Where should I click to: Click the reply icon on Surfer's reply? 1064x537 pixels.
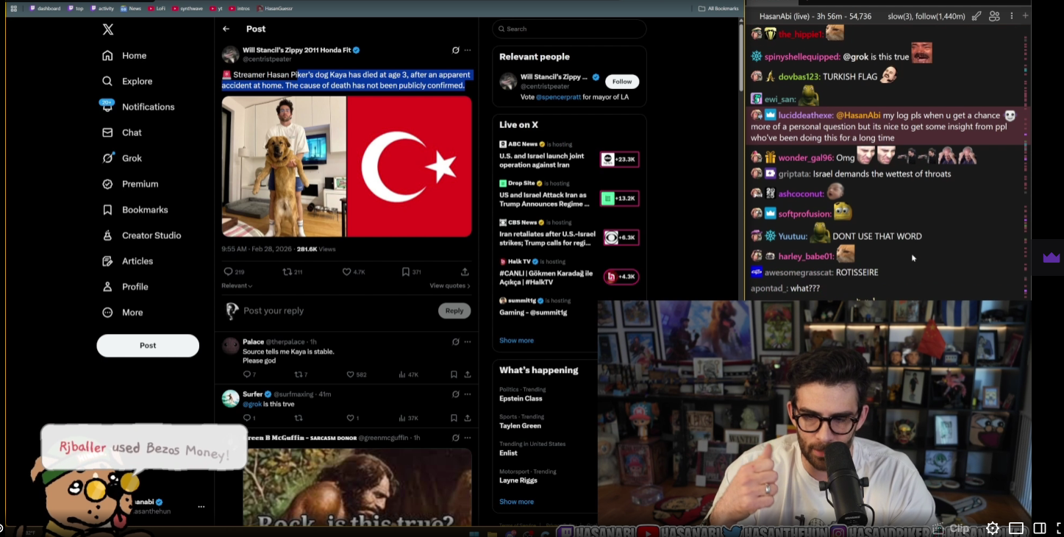pos(246,419)
